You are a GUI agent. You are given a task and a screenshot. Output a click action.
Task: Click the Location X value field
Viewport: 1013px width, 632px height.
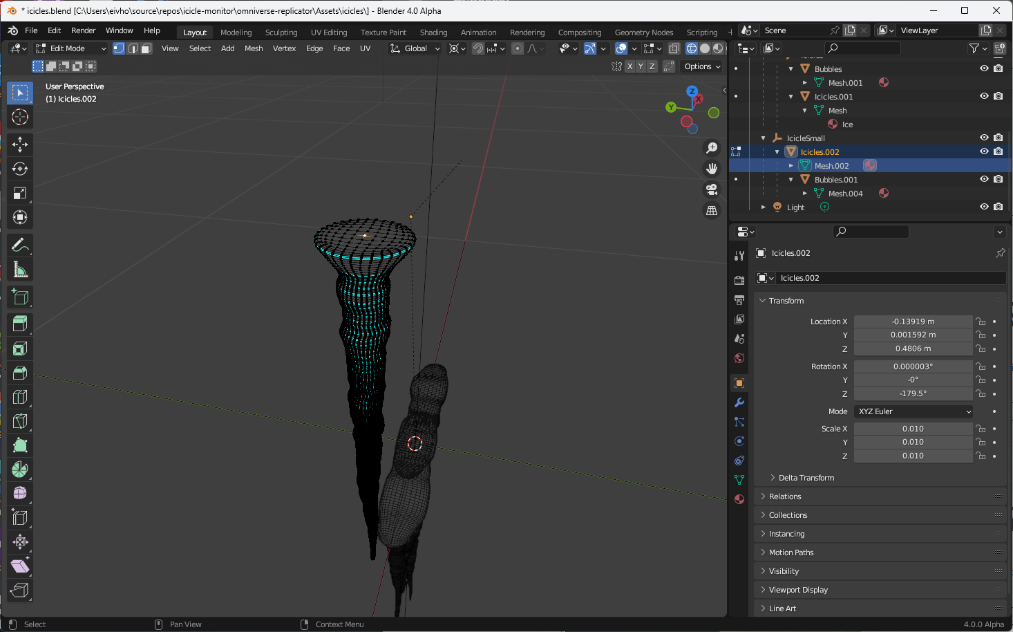pos(913,322)
